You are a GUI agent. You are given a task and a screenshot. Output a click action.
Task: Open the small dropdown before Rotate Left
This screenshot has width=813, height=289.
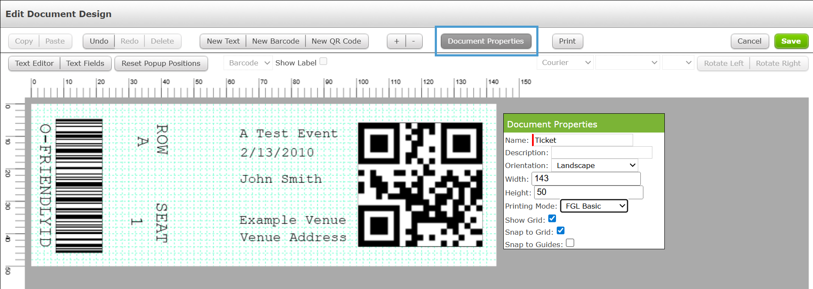pyautogui.click(x=678, y=62)
